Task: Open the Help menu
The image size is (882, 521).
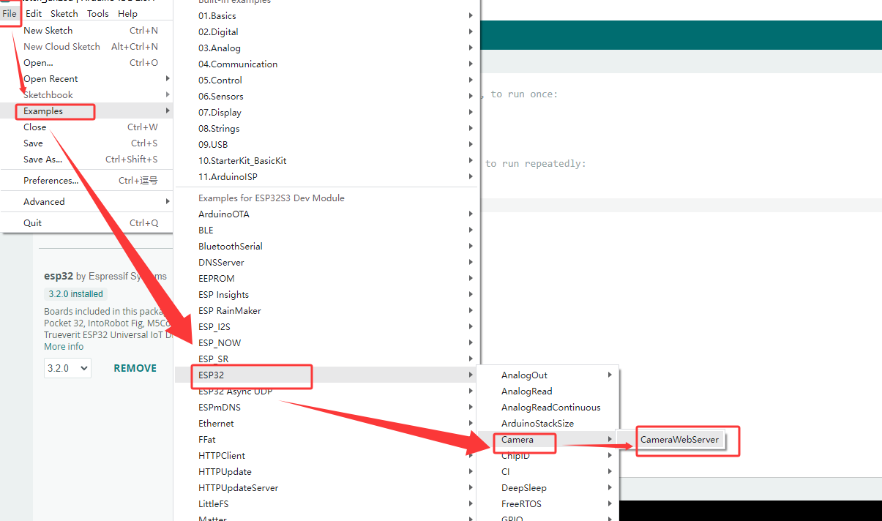Action: point(127,14)
